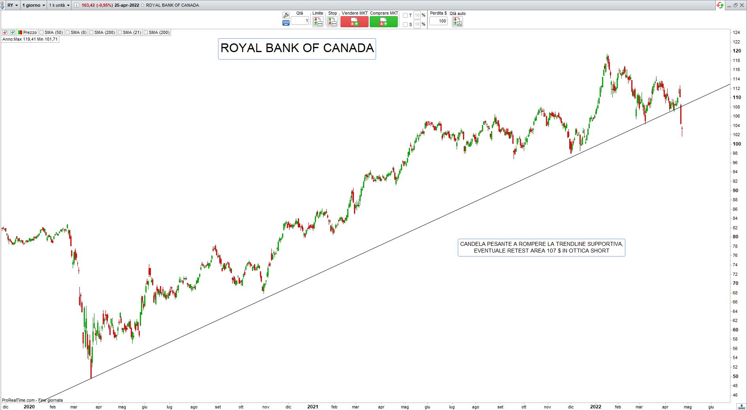Click the info icon beside the price

coord(77,5)
